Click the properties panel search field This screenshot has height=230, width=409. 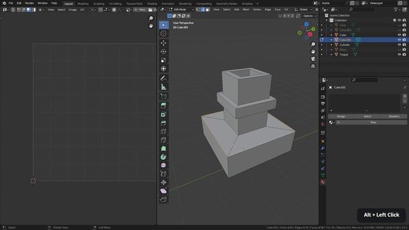click(x=364, y=80)
